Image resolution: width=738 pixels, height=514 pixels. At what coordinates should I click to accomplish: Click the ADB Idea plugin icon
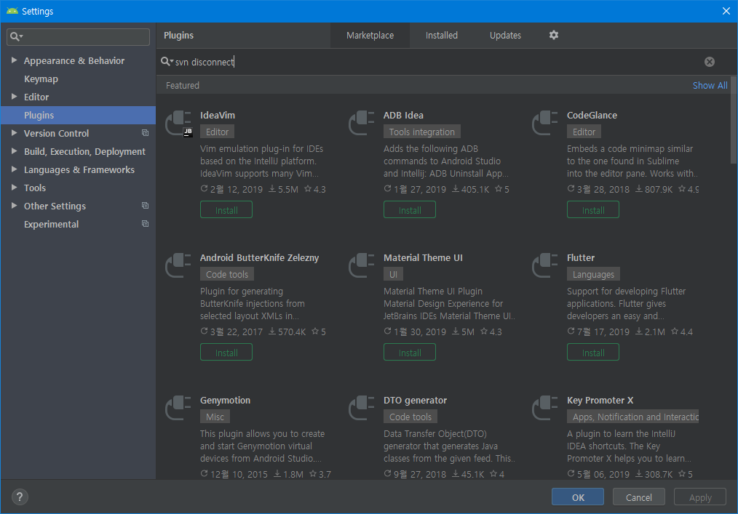(x=362, y=123)
